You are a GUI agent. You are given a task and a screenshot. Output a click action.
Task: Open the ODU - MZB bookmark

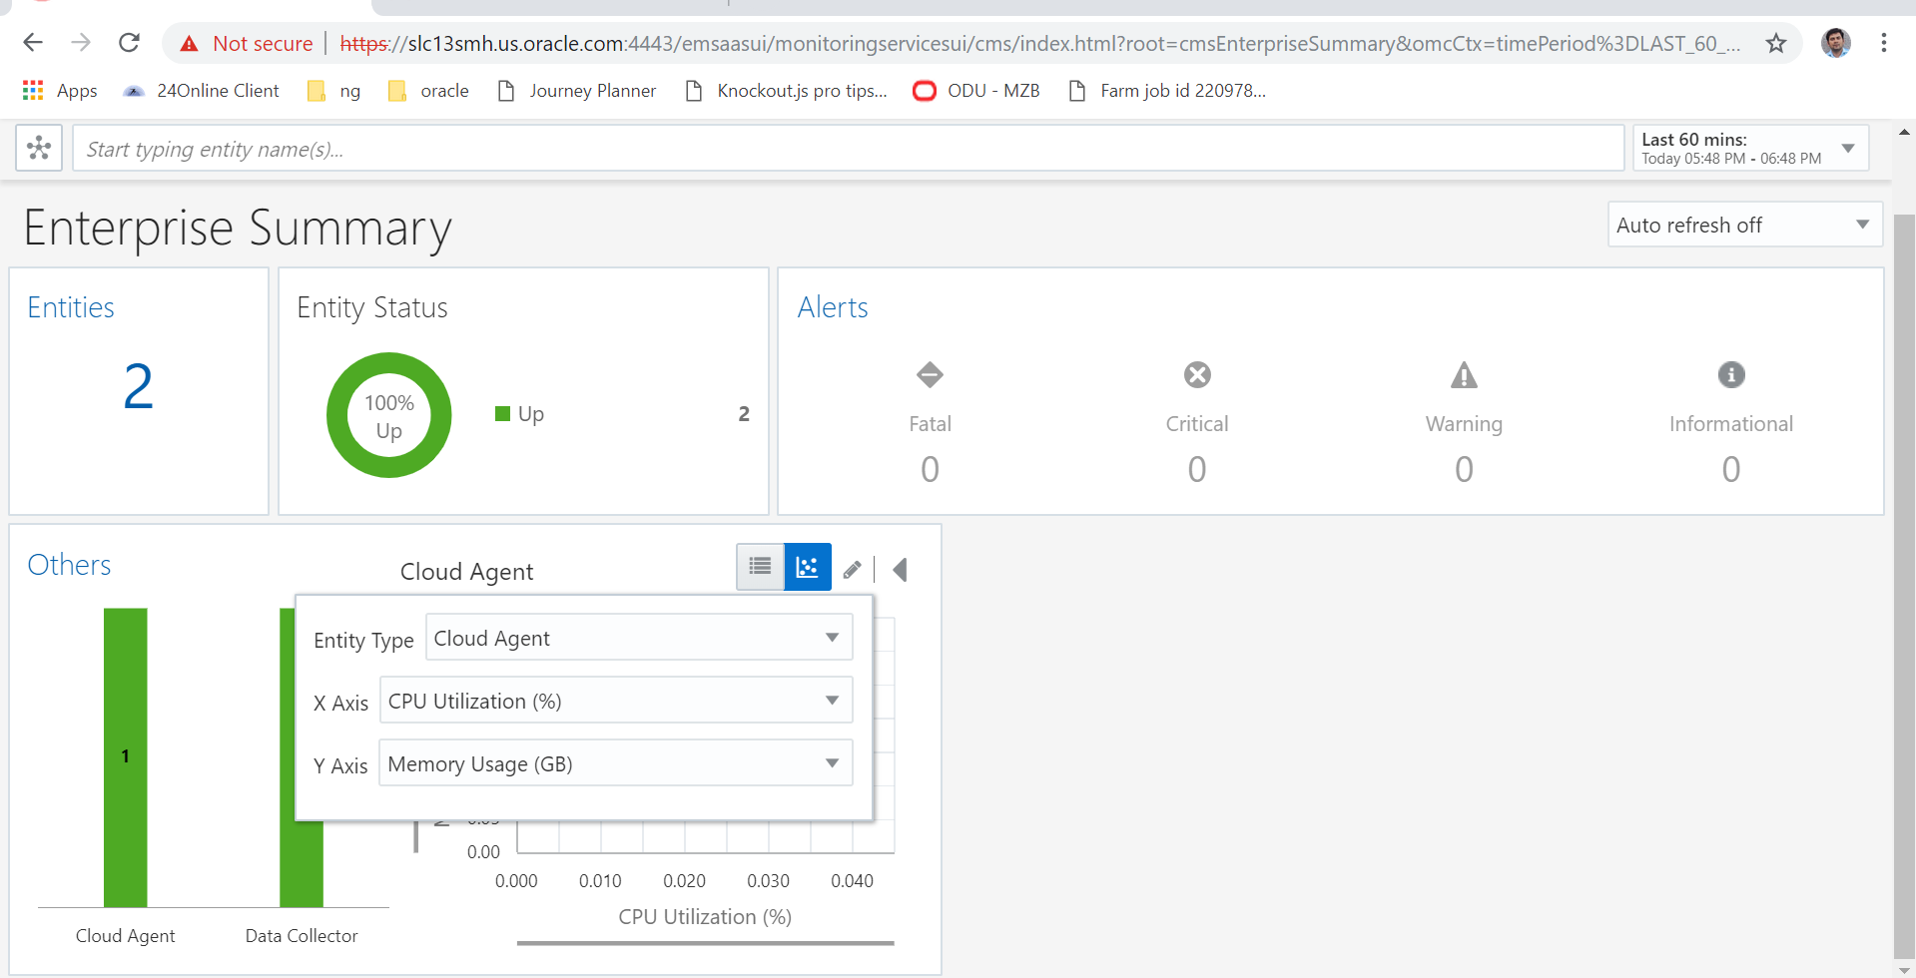coord(976,91)
